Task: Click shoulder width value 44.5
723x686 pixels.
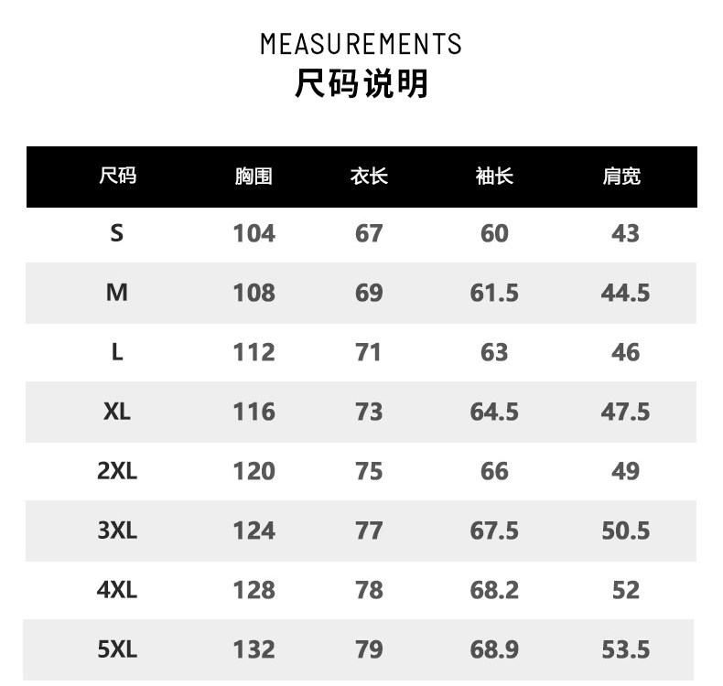Action: point(625,293)
